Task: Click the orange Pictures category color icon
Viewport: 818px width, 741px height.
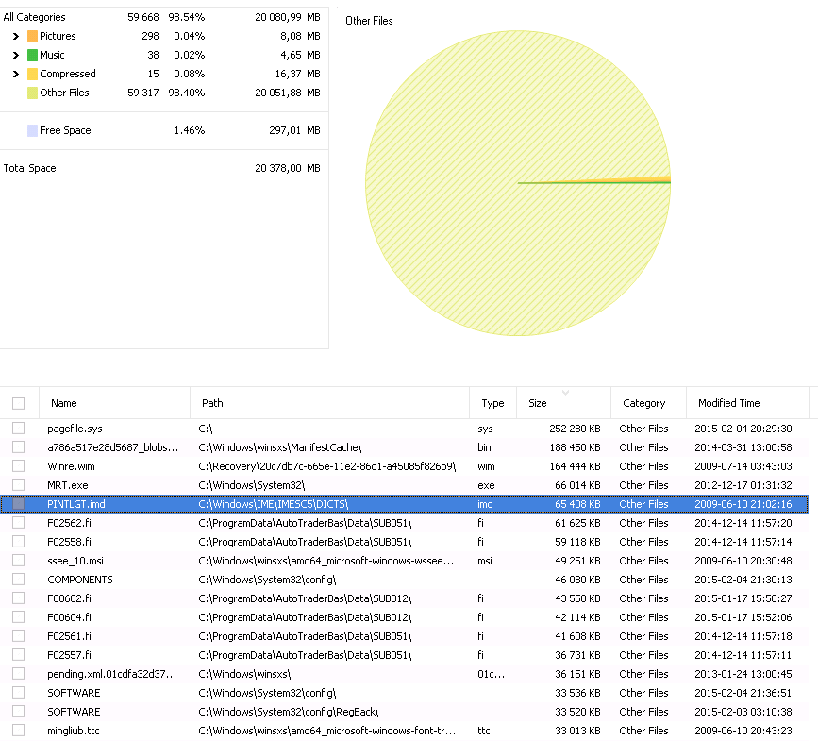Action: (x=32, y=36)
